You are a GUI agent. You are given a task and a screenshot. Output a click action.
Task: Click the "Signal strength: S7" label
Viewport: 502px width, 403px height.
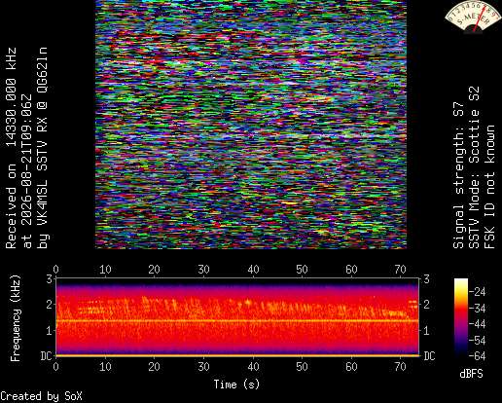coord(458,175)
